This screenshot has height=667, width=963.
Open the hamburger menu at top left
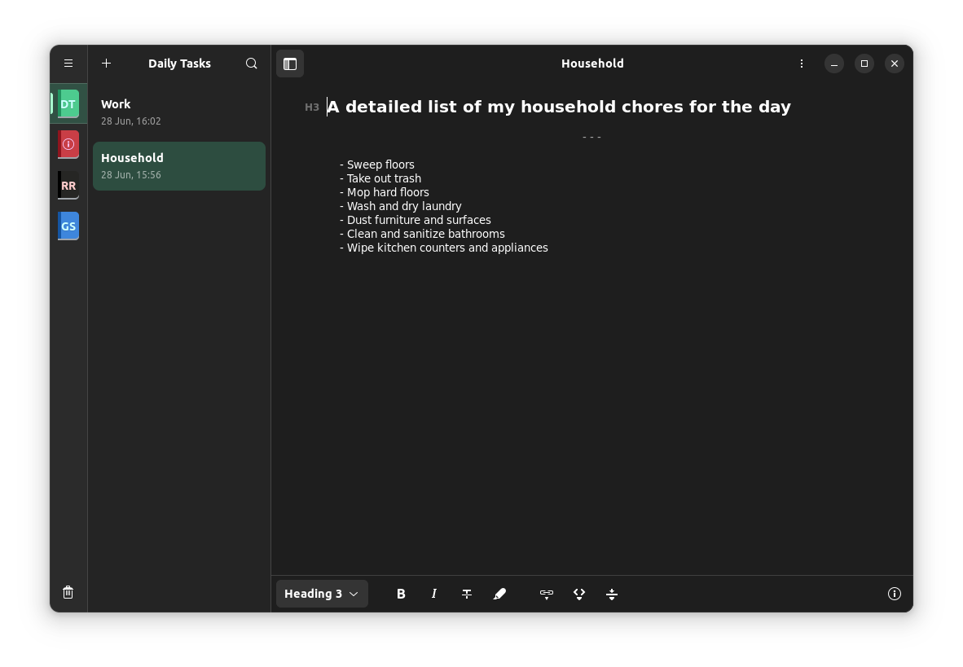coord(68,63)
